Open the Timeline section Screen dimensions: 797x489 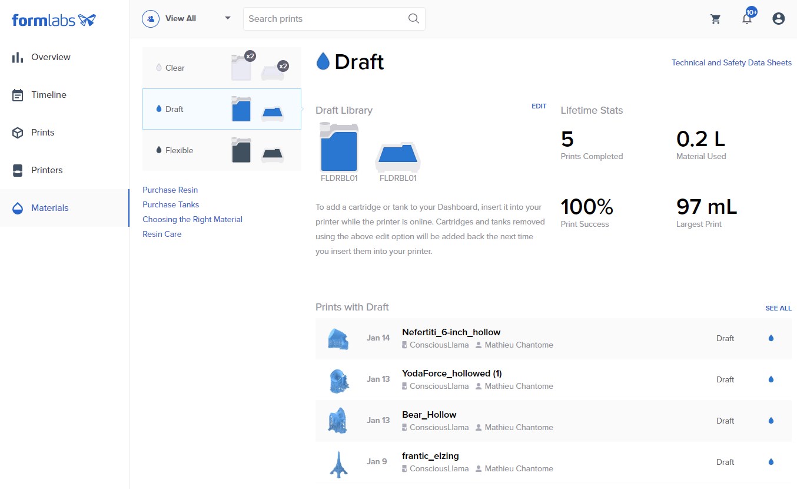(65, 95)
